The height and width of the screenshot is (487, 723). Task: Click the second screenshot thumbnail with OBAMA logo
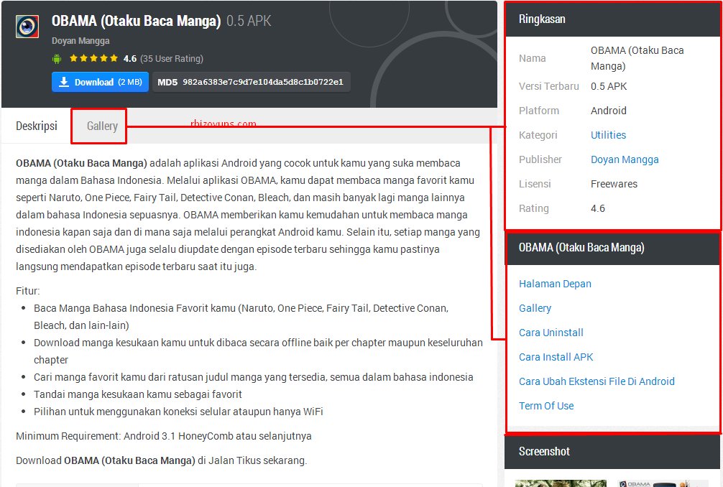click(663, 483)
